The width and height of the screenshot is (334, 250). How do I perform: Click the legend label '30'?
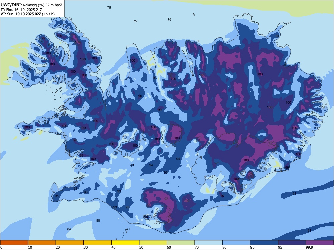coord(86,247)
